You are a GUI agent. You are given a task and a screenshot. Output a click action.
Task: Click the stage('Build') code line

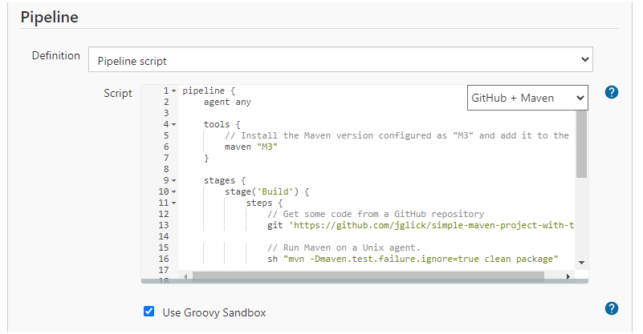267,191
